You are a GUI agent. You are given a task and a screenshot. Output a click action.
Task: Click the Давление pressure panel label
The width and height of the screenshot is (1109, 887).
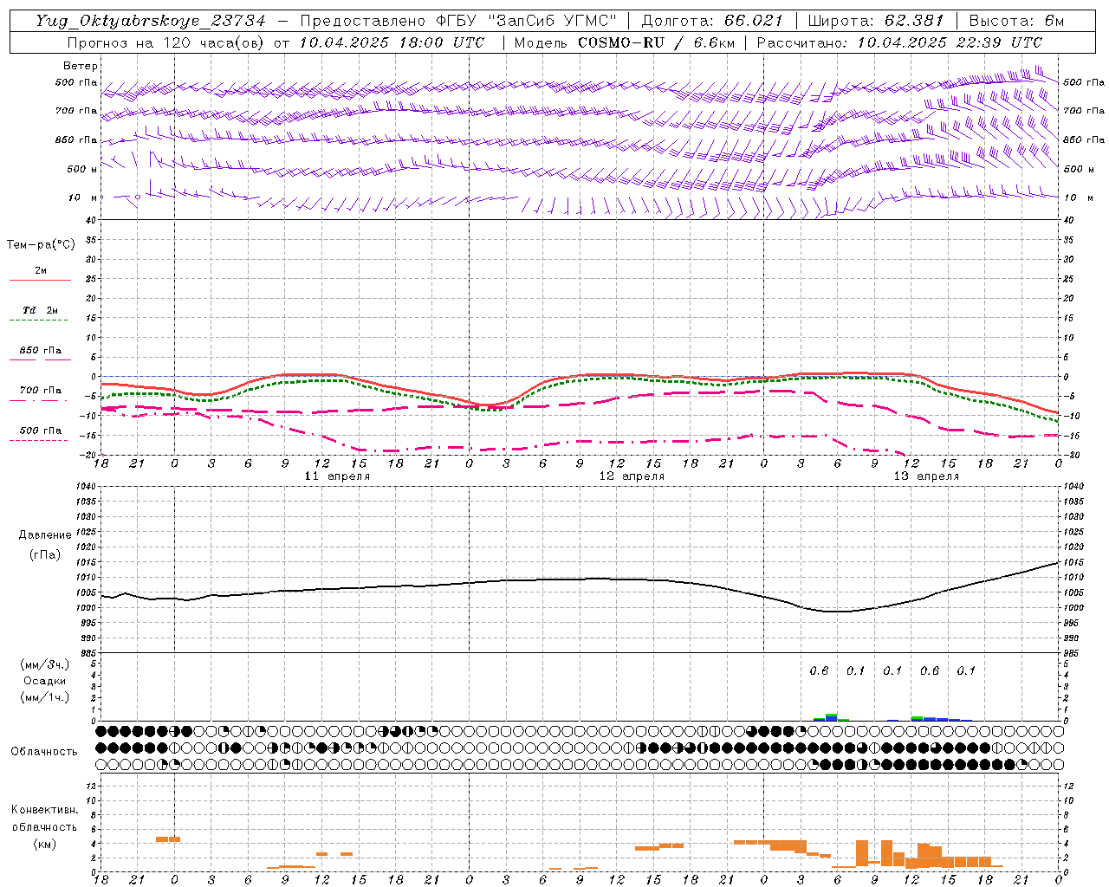[45, 535]
